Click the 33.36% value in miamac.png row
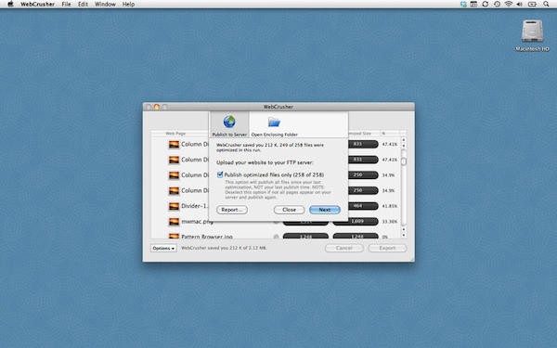The height and width of the screenshot is (348, 557). 390,222
